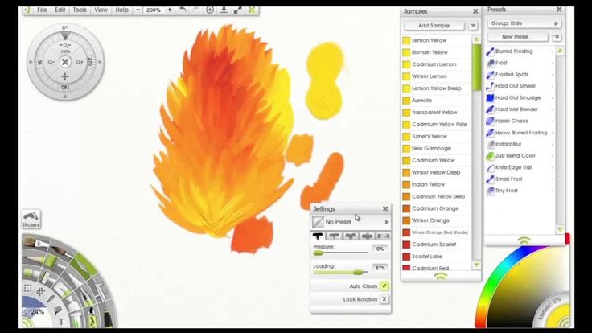Select the third knife type in Settings

(351, 236)
